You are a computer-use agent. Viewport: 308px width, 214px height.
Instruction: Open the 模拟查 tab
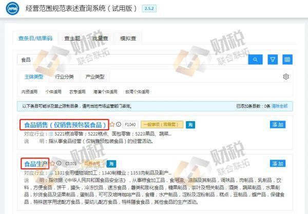coord(128,38)
